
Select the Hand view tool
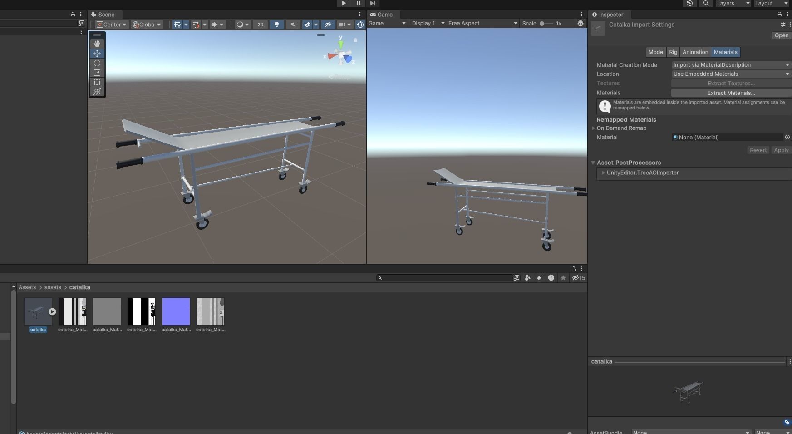(97, 44)
